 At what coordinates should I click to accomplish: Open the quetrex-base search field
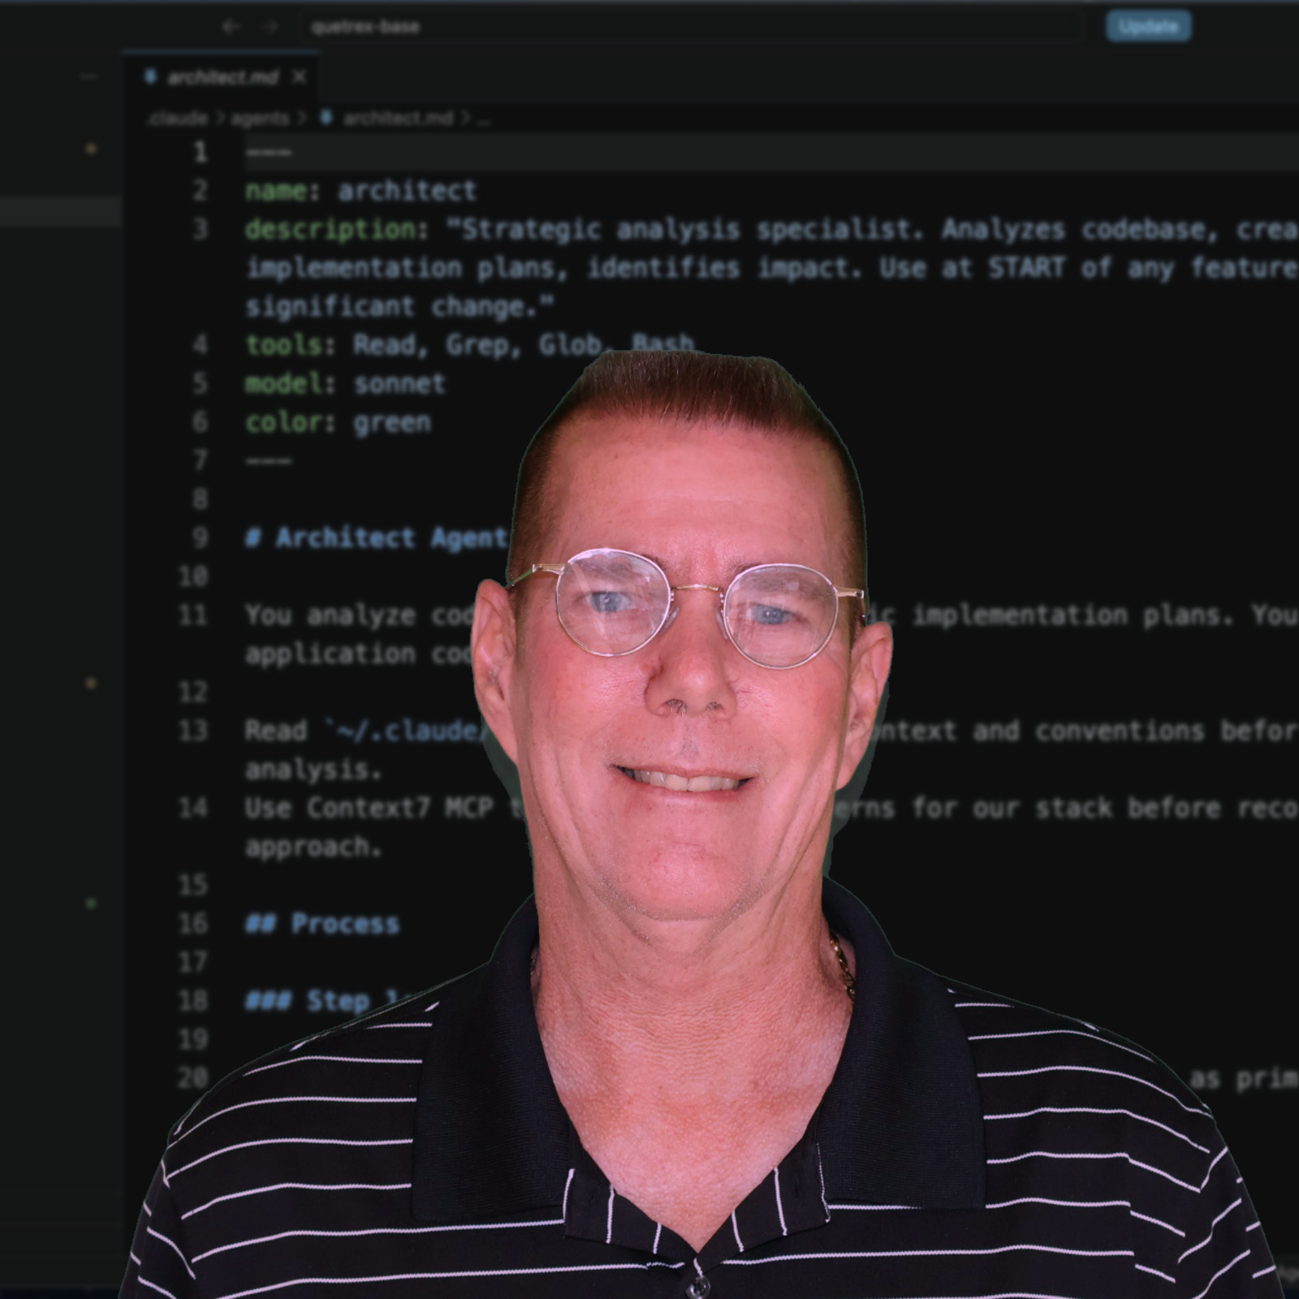pyautogui.click(x=693, y=26)
